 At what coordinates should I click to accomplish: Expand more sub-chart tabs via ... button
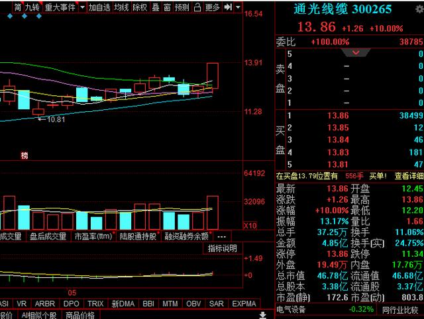221,237
